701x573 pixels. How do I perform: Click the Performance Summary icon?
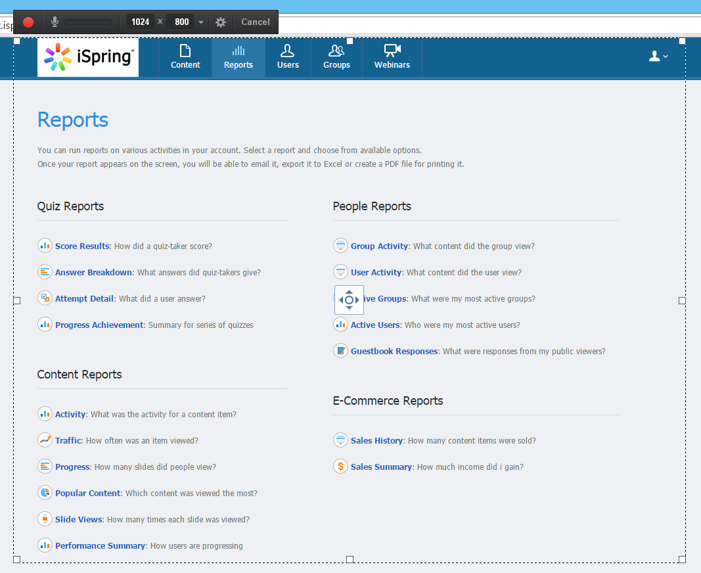point(45,545)
